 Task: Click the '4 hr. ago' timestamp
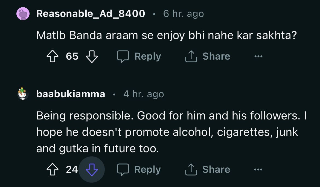(x=143, y=94)
